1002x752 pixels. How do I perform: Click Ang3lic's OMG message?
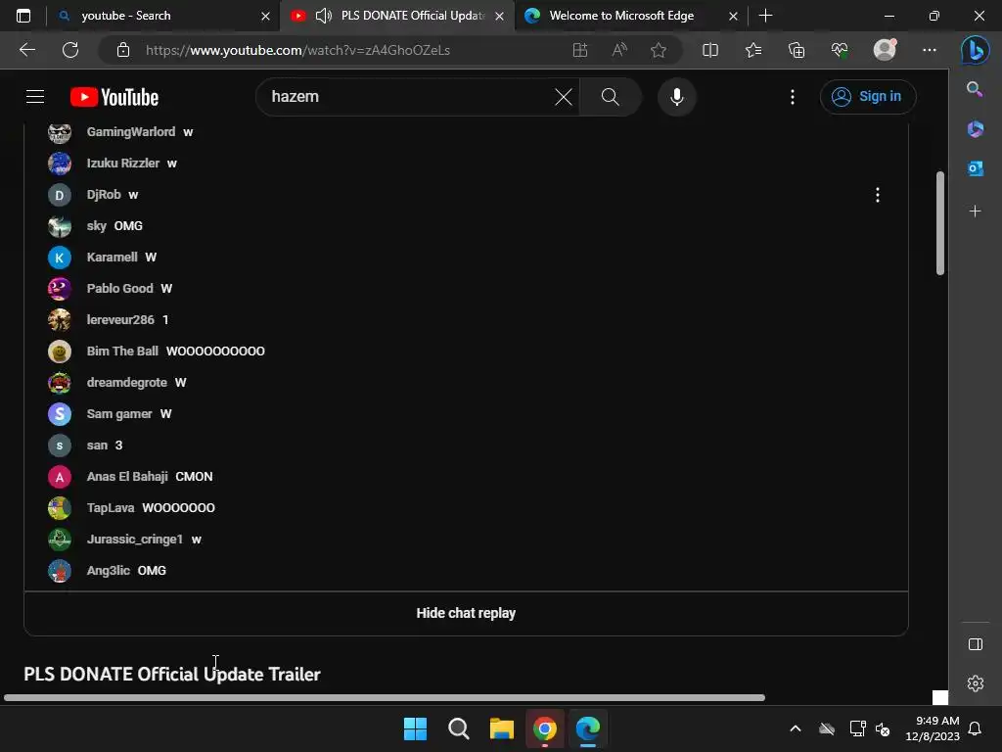pos(152,571)
